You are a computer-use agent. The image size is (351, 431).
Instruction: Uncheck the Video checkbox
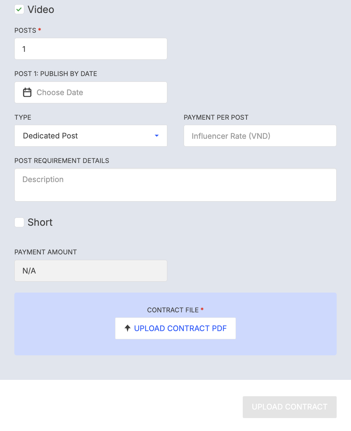[x=19, y=10]
